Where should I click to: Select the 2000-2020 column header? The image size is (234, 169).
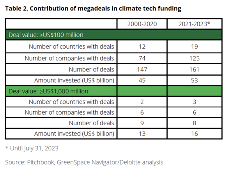coord(142,24)
